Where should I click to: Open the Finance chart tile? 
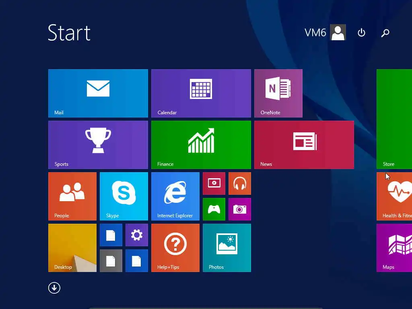201,145
